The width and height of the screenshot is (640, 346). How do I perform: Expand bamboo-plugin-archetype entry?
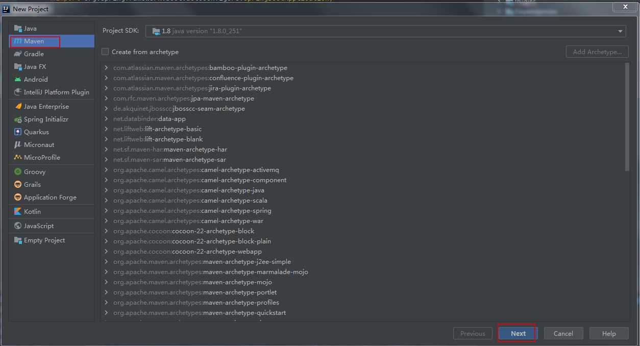[x=106, y=68]
